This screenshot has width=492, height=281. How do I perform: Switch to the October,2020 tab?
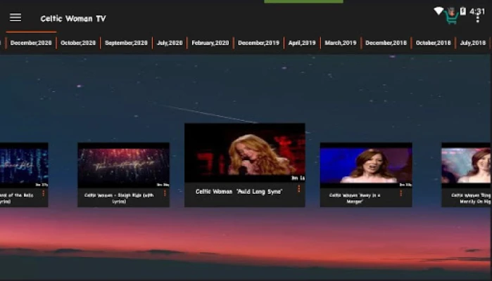point(78,43)
